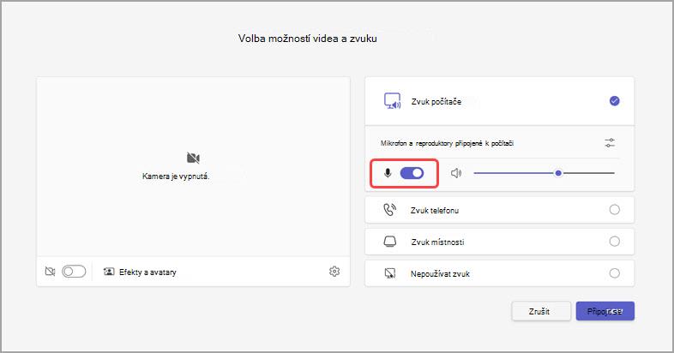The width and height of the screenshot is (674, 353).
Task: Click the effects and avatars icon
Action: pyautogui.click(x=109, y=272)
